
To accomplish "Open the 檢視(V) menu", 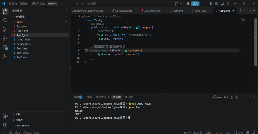I will coord(52,4).
